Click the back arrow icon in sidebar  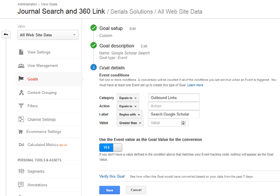6,35
